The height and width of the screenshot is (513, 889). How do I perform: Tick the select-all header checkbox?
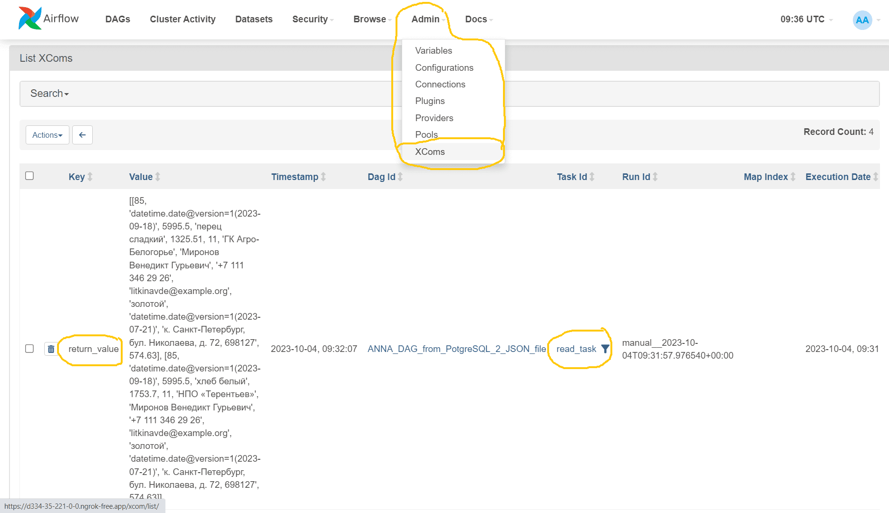[x=29, y=176]
